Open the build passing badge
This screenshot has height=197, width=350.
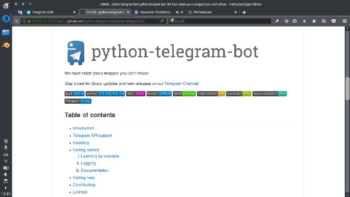coord(184,94)
